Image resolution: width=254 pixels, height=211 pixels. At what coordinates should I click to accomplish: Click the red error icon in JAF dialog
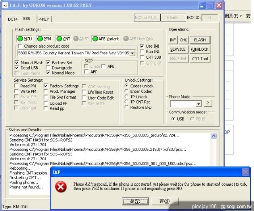61,187
